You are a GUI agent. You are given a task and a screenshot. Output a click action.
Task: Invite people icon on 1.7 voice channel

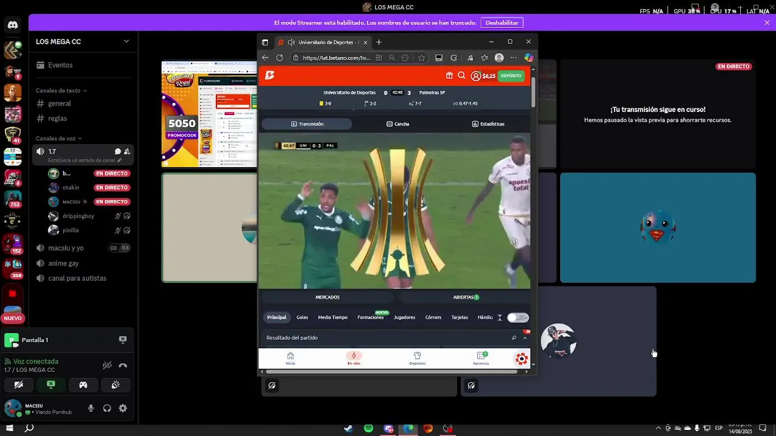(127, 151)
